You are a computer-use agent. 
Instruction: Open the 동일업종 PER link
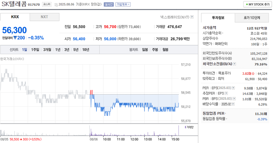pos(214,113)
